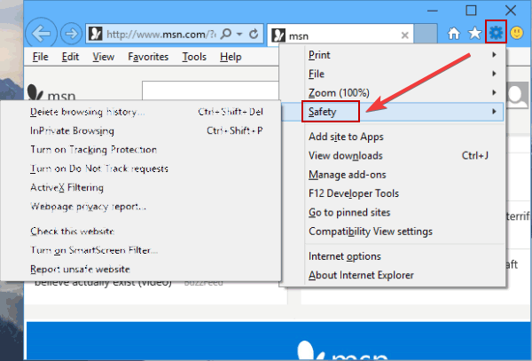The height and width of the screenshot is (361, 532).
Task: Choose Go to pinned sites
Action: pyautogui.click(x=393, y=212)
